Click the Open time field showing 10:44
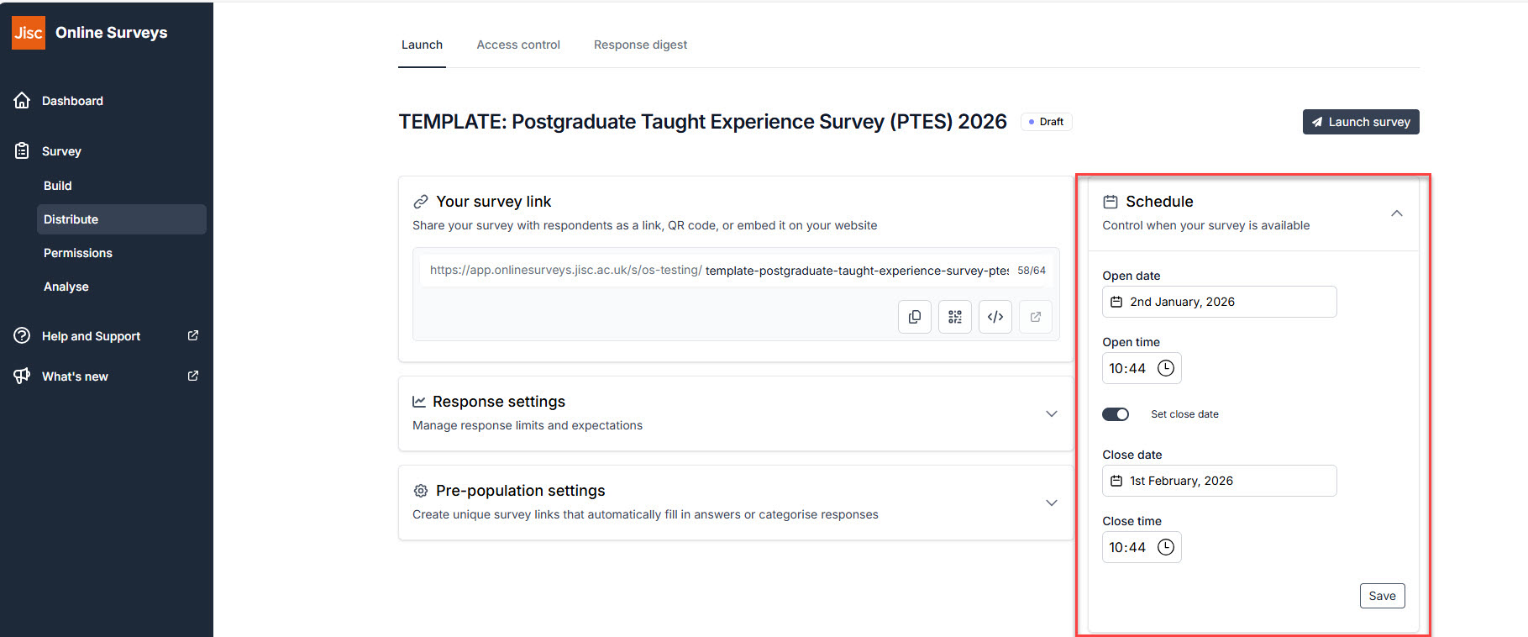Viewport: 1528px width, 637px height. (x=1142, y=368)
